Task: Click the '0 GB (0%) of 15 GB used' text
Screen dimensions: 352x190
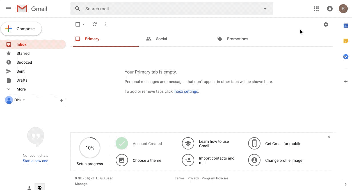Action: tap(94, 178)
